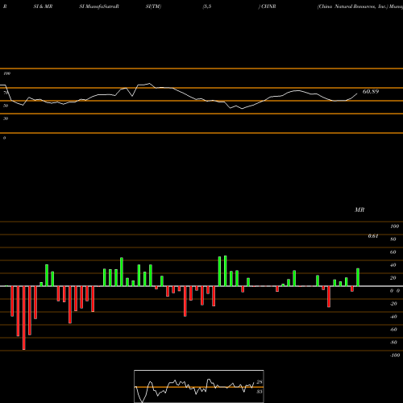Click the 0 label on the RSI scale
This screenshot has width=403, height=403.
pos(4,138)
